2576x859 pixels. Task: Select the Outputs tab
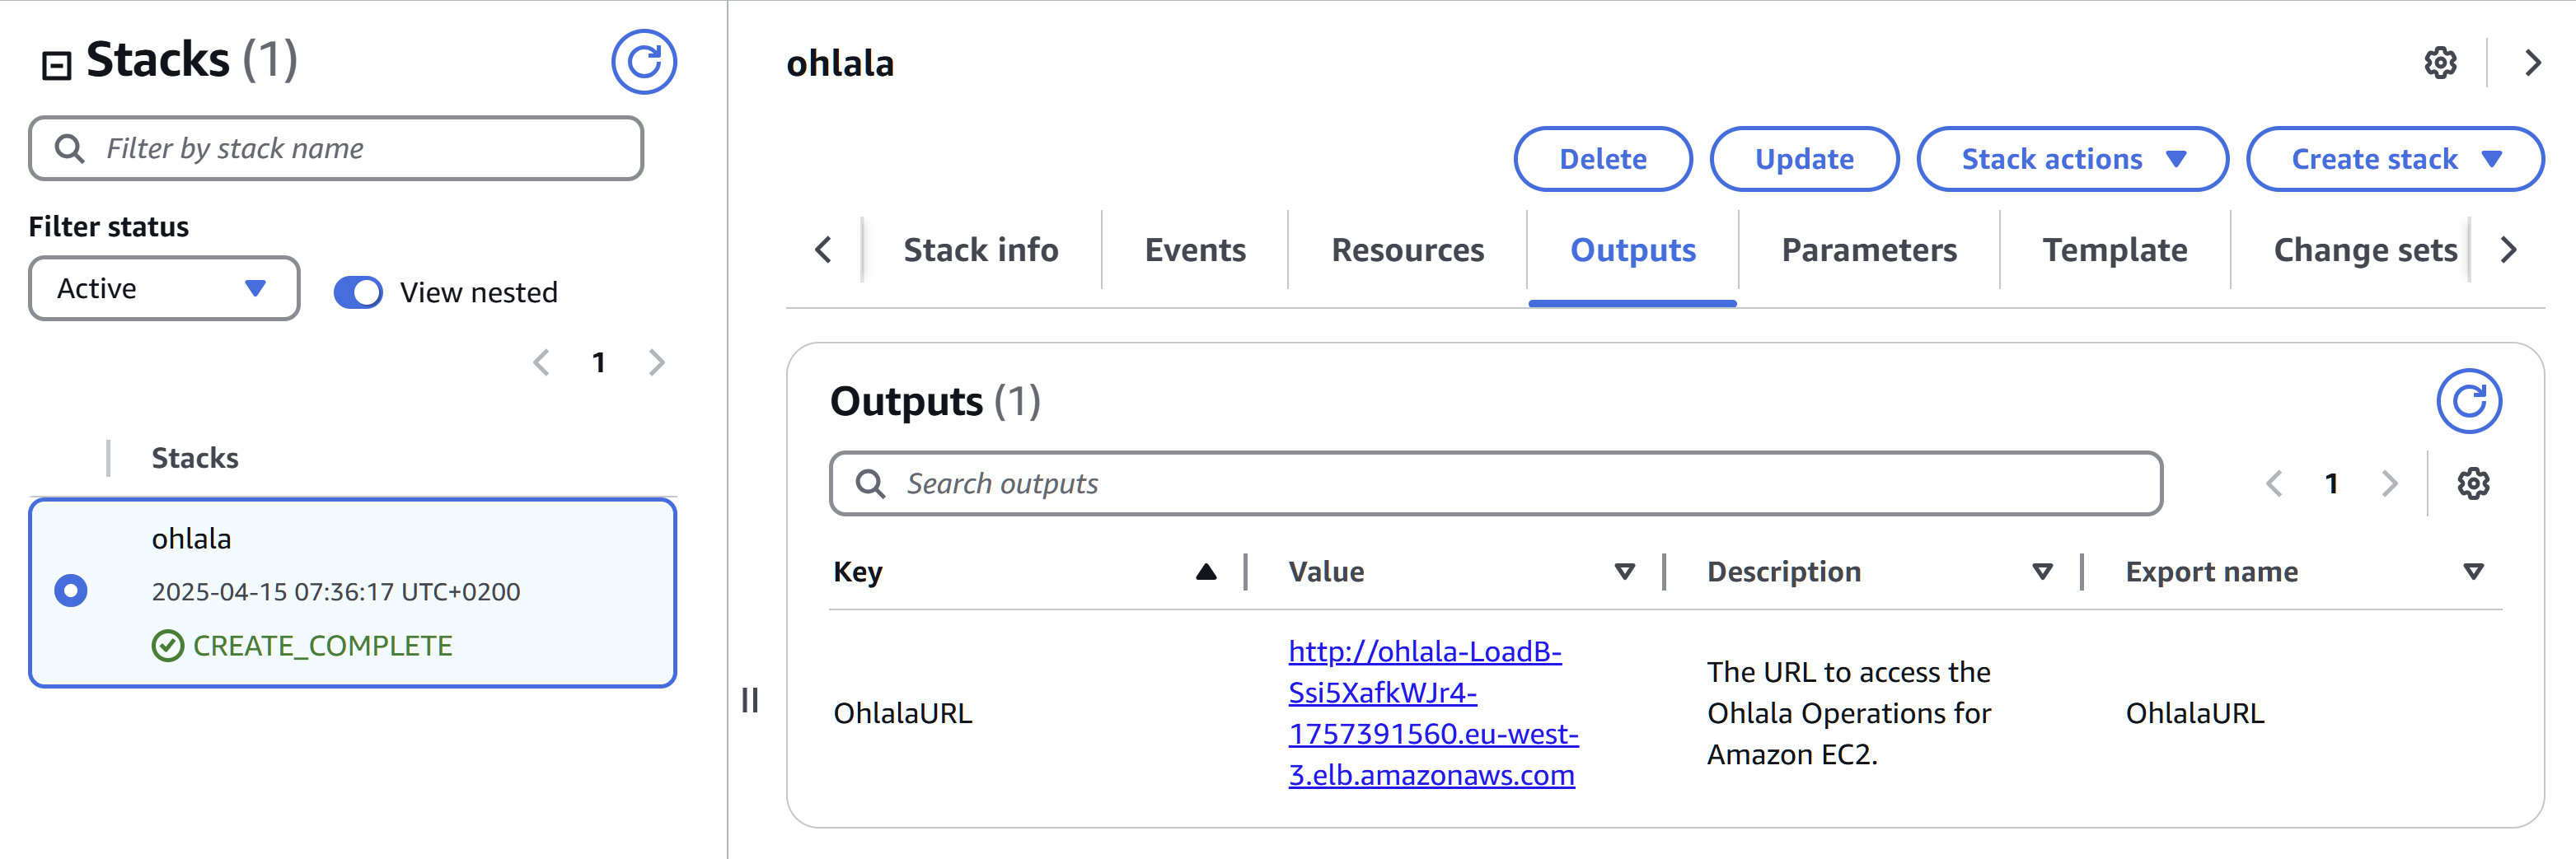tap(1632, 250)
